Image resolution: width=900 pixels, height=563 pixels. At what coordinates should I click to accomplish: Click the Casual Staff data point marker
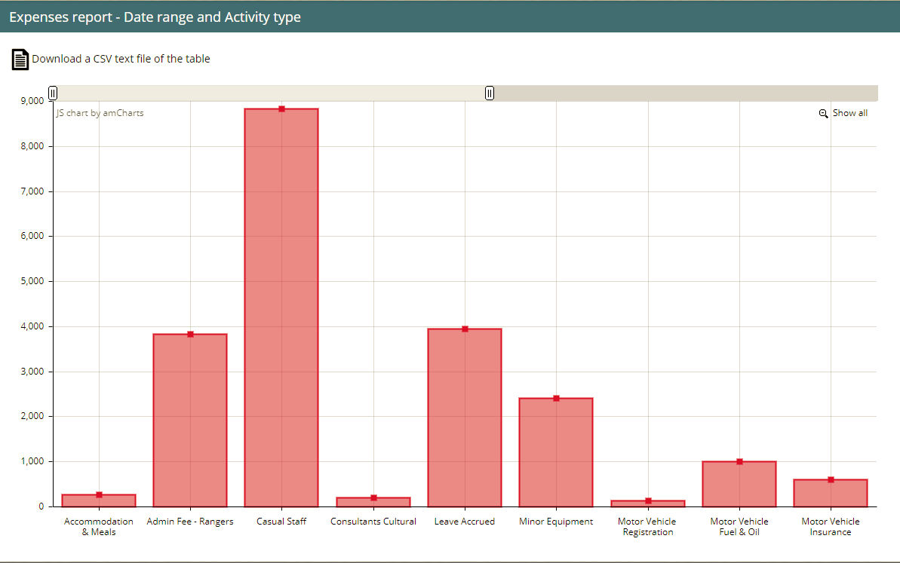coord(281,109)
